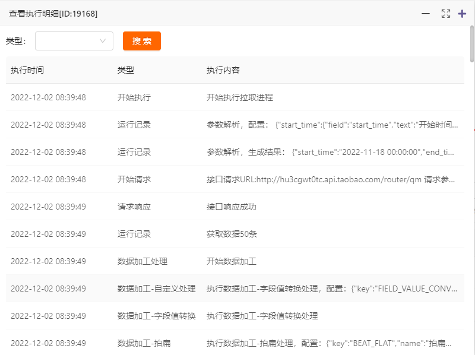The image size is (475, 355).
Task: Click the 搜索 search button
Action: pos(141,41)
